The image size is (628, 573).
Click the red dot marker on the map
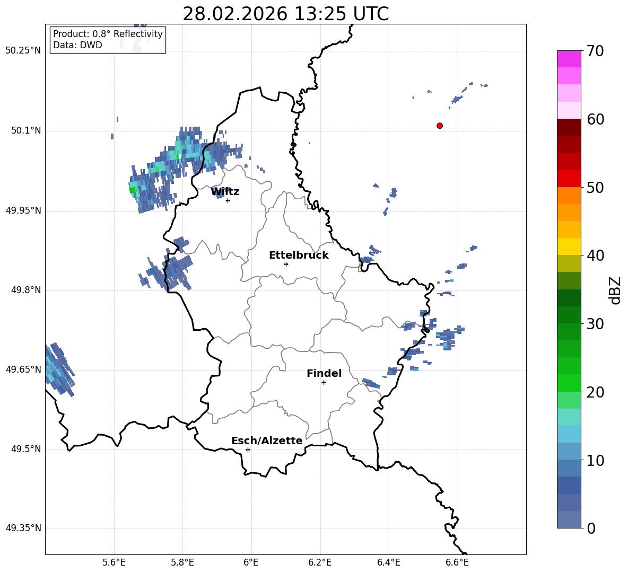[440, 126]
